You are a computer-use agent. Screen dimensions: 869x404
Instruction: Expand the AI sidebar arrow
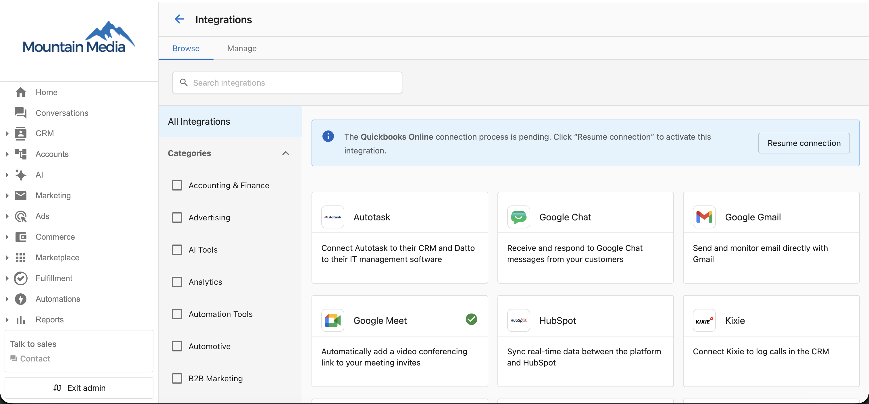point(7,175)
